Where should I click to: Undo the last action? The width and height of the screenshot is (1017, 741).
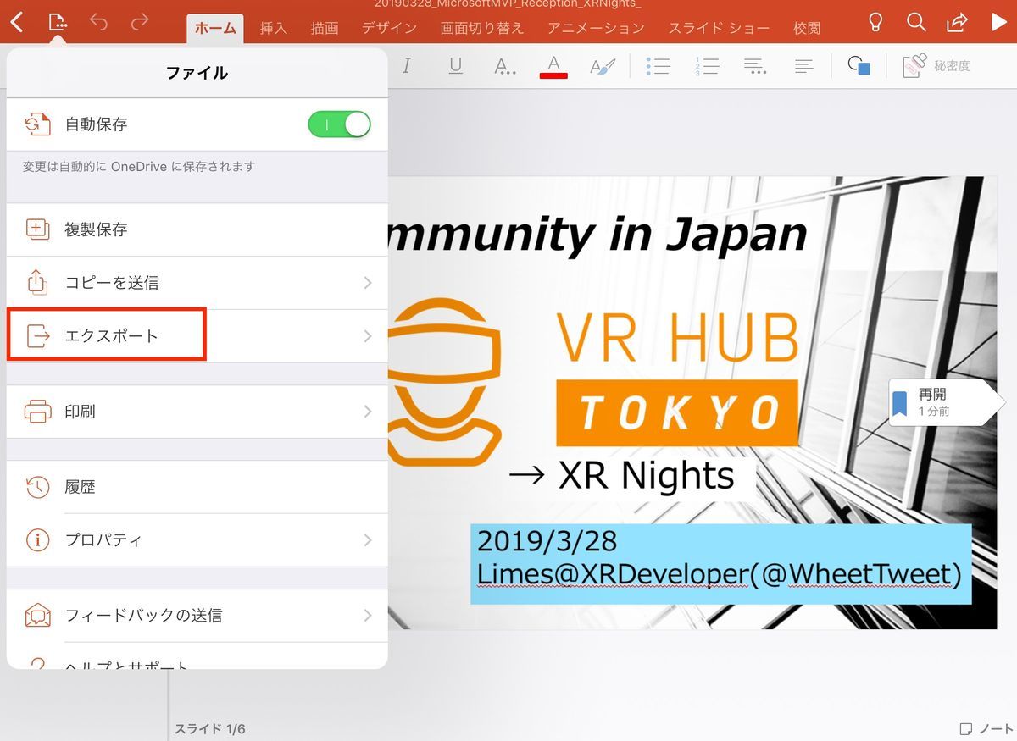pyautogui.click(x=99, y=21)
